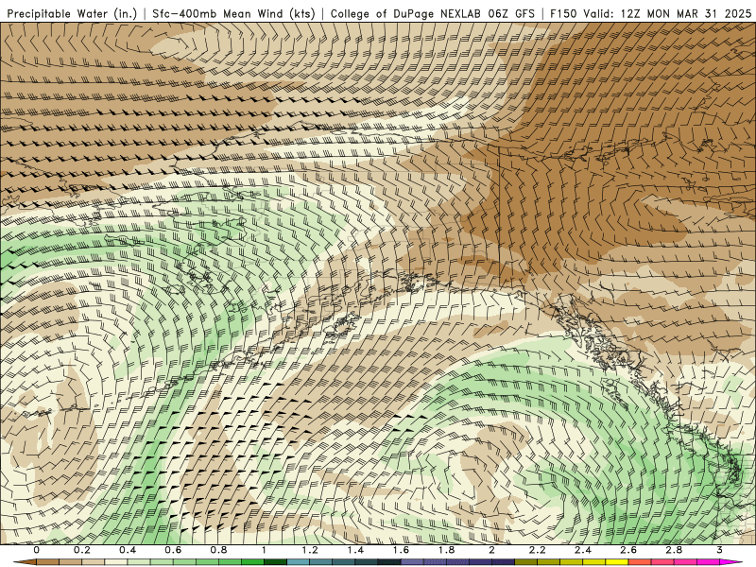The image size is (756, 567).
Task: Click the '3' legend scale label
Action: (719, 550)
